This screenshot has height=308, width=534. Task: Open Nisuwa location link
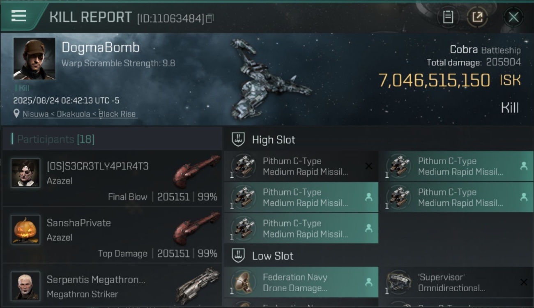coord(79,114)
